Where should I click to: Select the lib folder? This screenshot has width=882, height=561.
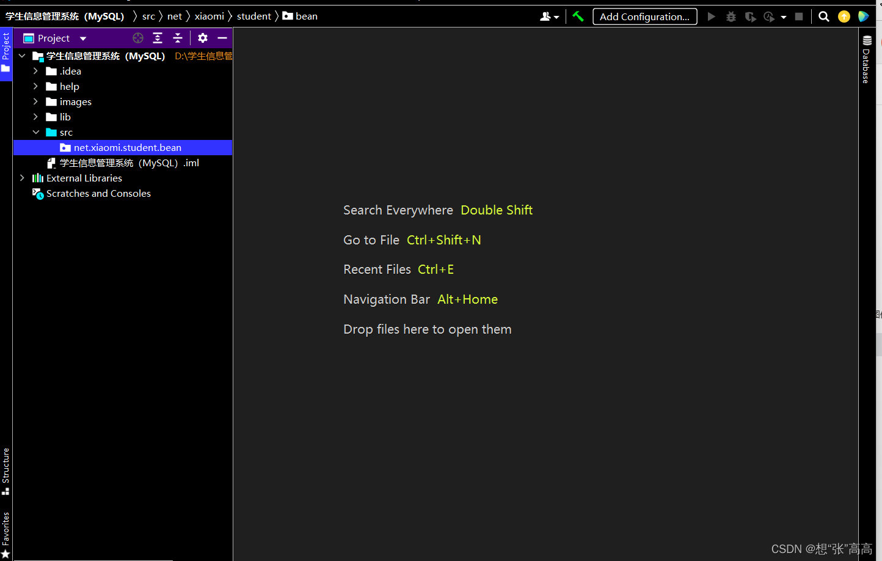point(58,117)
